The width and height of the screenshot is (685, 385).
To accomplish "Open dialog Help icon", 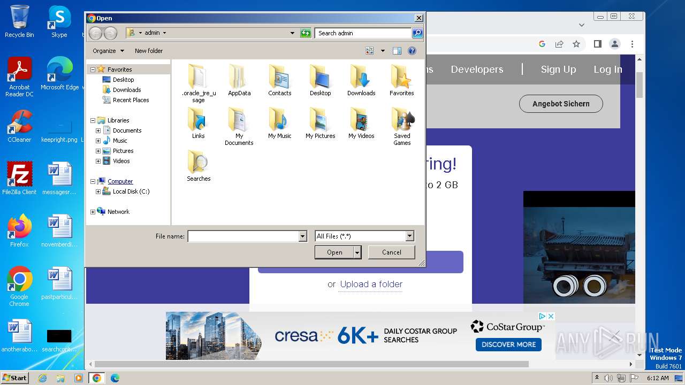I will click(x=412, y=51).
